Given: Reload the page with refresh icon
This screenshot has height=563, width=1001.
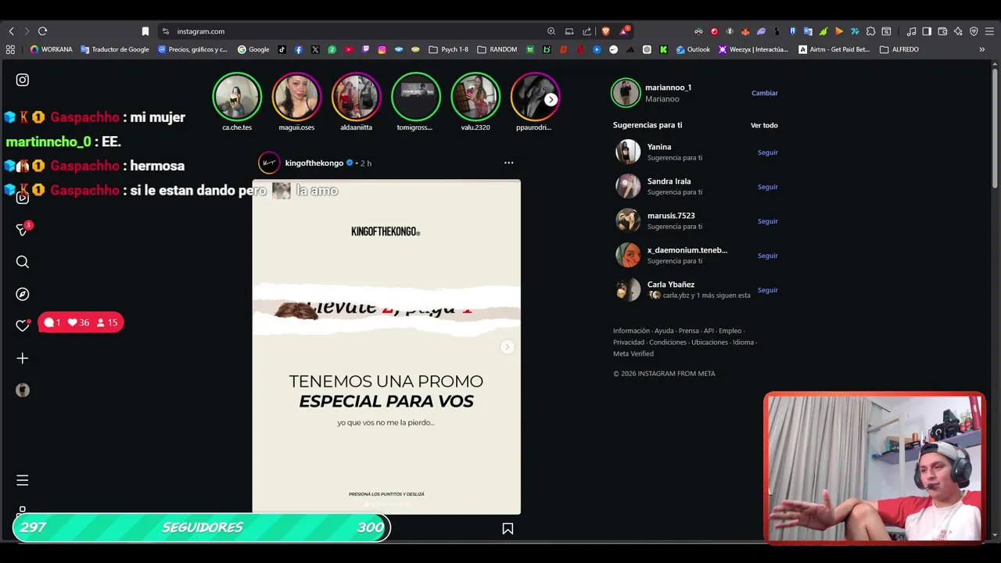Looking at the screenshot, I should point(42,31).
